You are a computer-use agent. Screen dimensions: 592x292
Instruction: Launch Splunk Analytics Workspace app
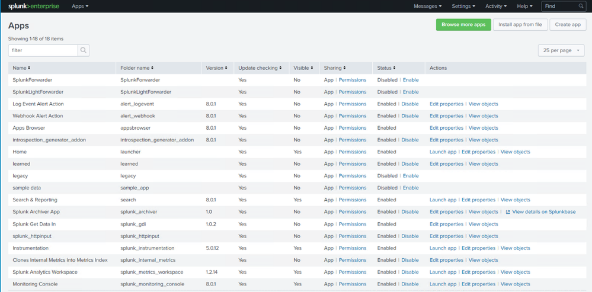pyautogui.click(x=443, y=272)
